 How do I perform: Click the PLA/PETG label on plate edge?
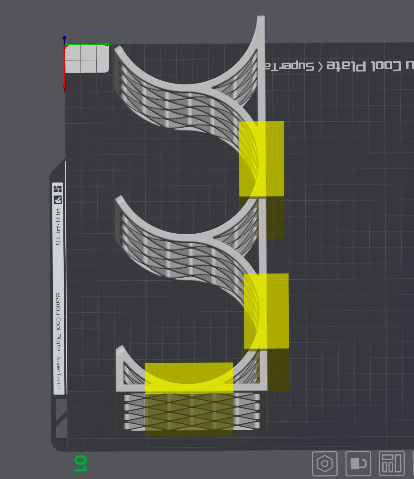[x=58, y=227]
